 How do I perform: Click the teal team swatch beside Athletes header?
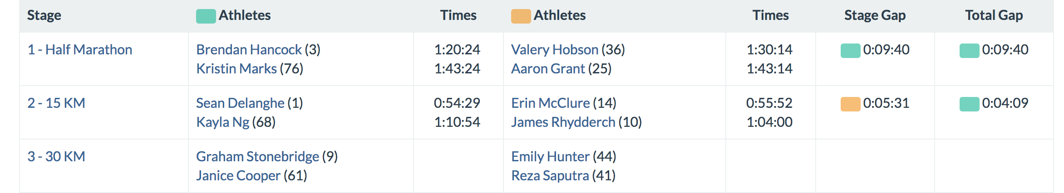click(206, 16)
